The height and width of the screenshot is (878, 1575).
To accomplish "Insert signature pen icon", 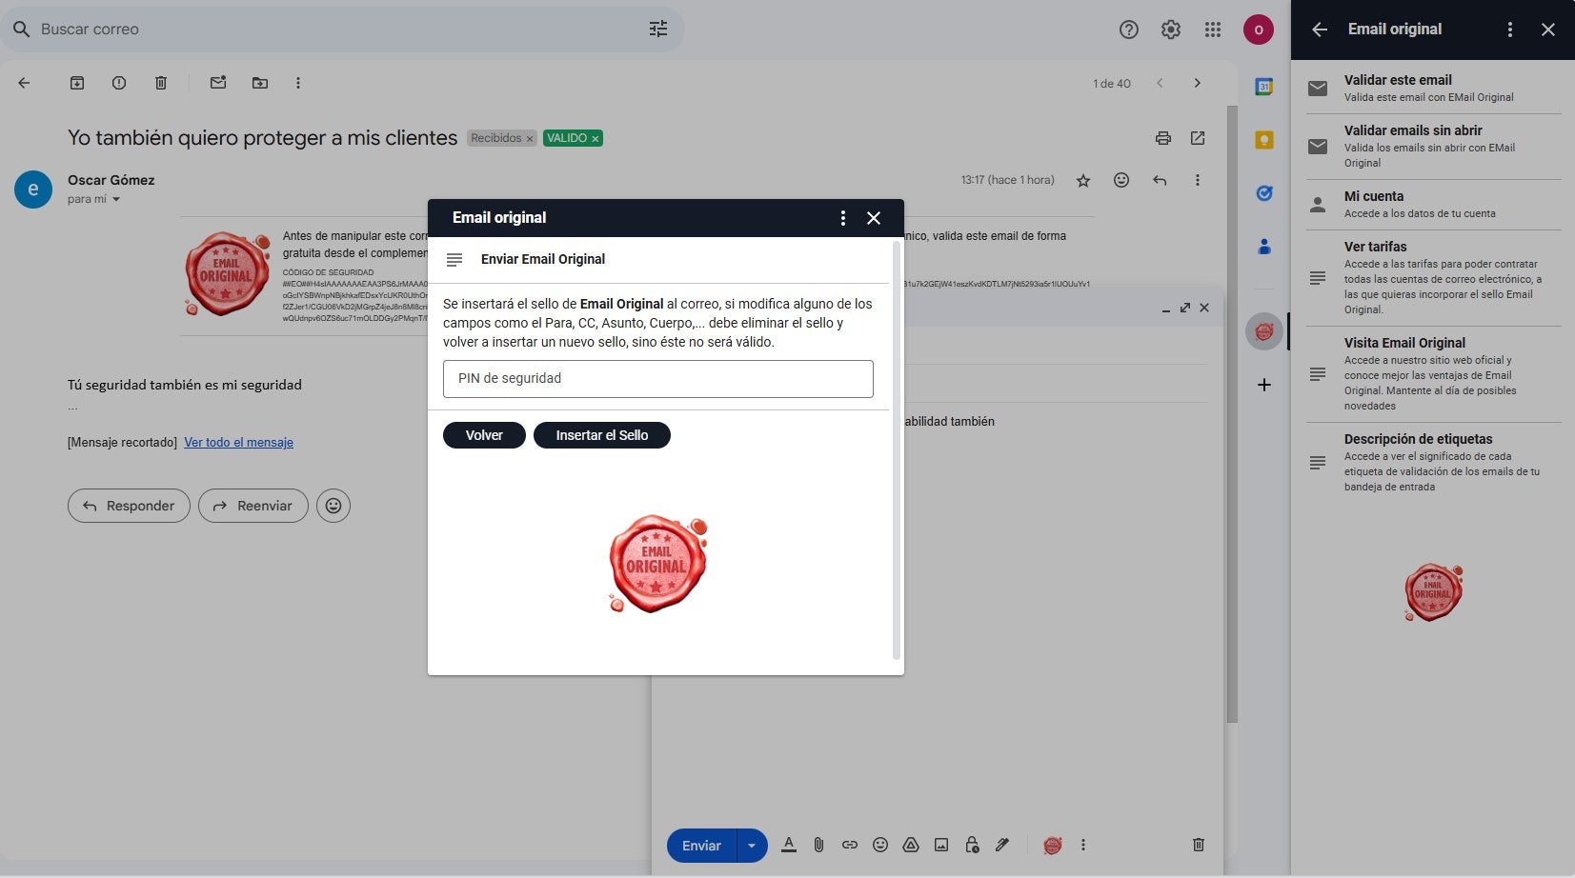I will [1002, 845].
